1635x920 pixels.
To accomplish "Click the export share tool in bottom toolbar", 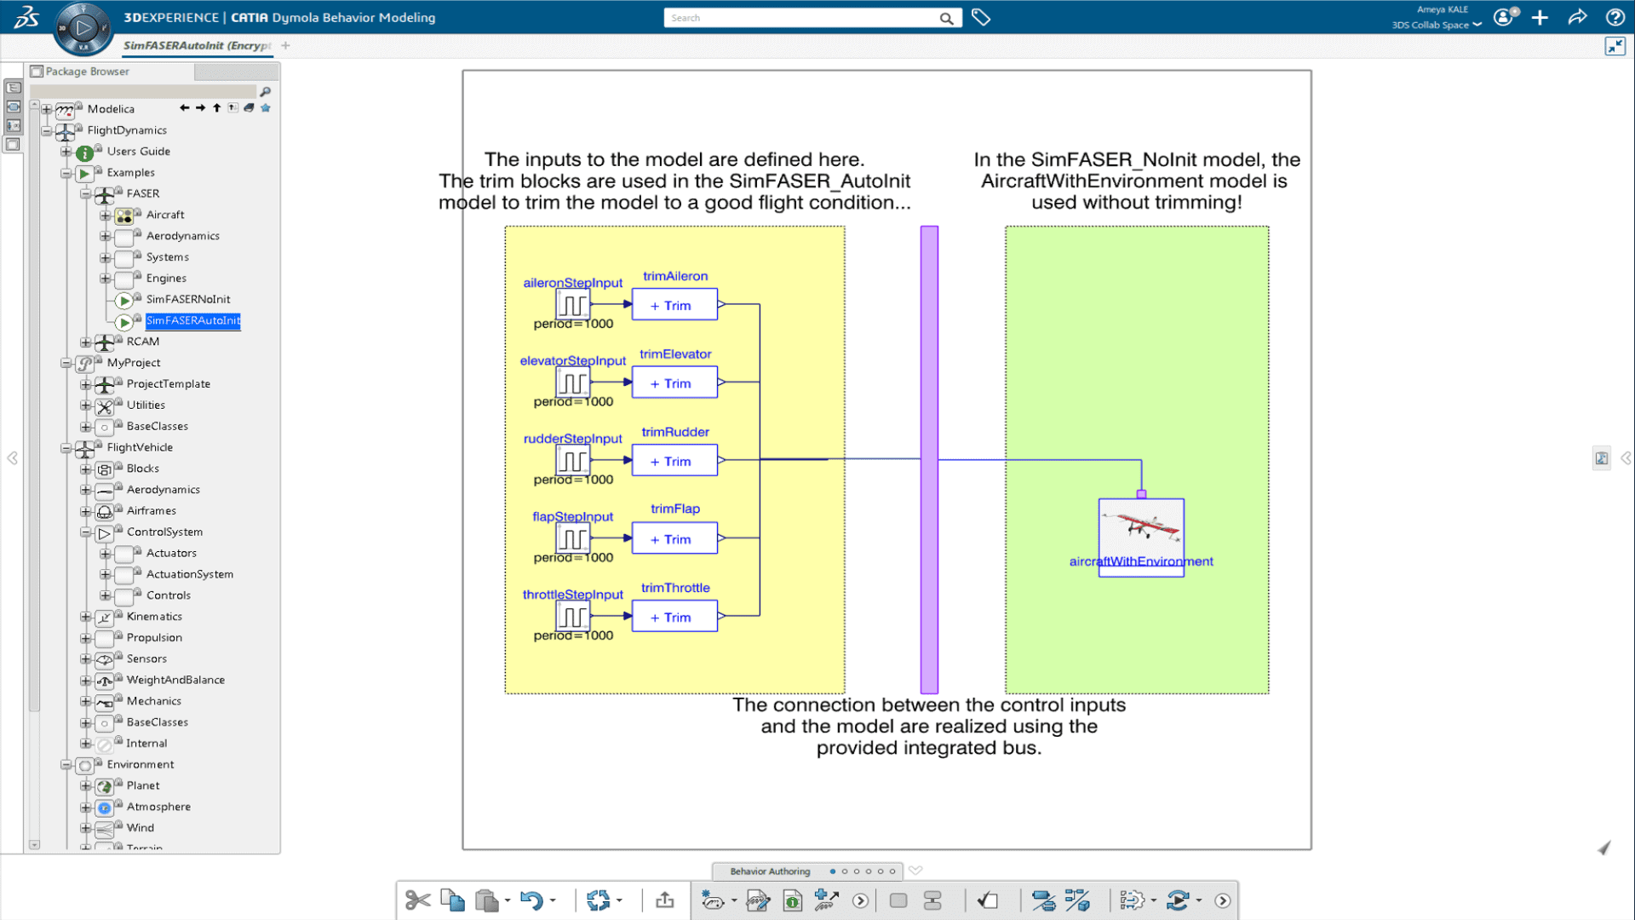I will click(x=665, y=900).
